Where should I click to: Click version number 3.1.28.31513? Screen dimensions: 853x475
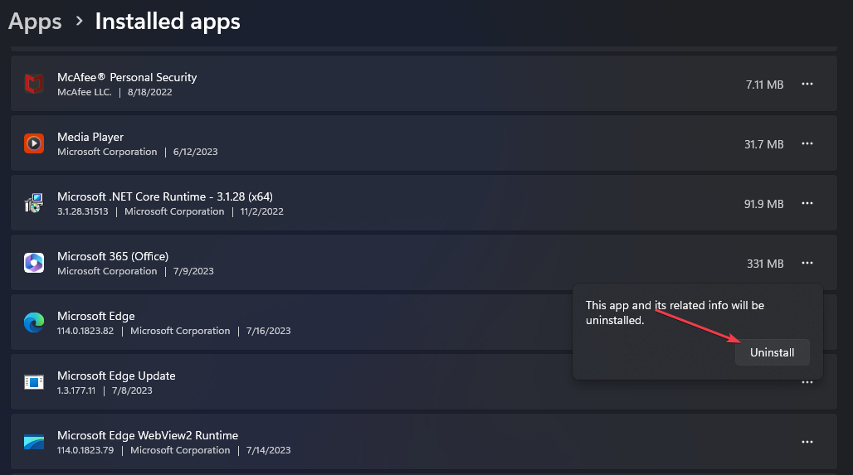[x=83, y=212]
